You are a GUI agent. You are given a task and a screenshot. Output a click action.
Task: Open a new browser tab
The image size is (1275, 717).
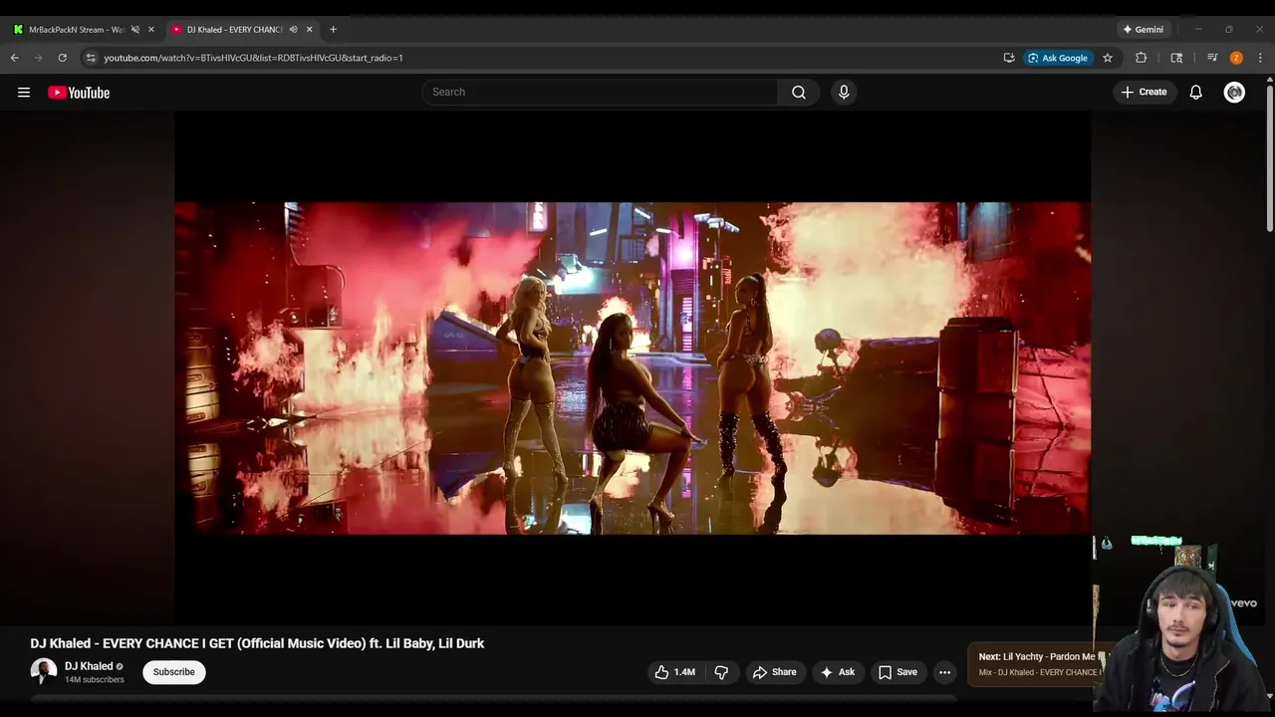333,30
